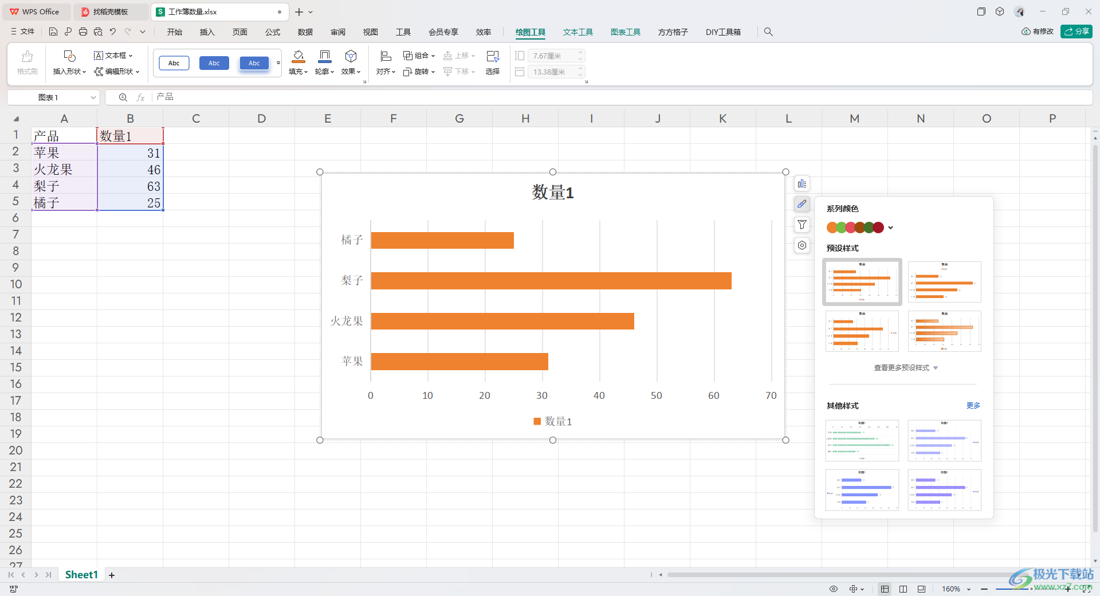Image resolution: width=1100 pixels, height=596 pixels.
Task: Click the Fill (填充) paint bucket icon
Action: [x=298, y=56]
